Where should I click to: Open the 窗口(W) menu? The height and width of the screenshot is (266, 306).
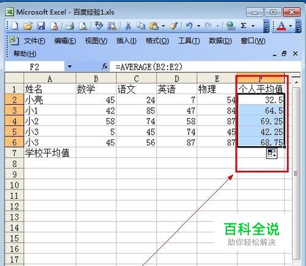tap(253, 41)
